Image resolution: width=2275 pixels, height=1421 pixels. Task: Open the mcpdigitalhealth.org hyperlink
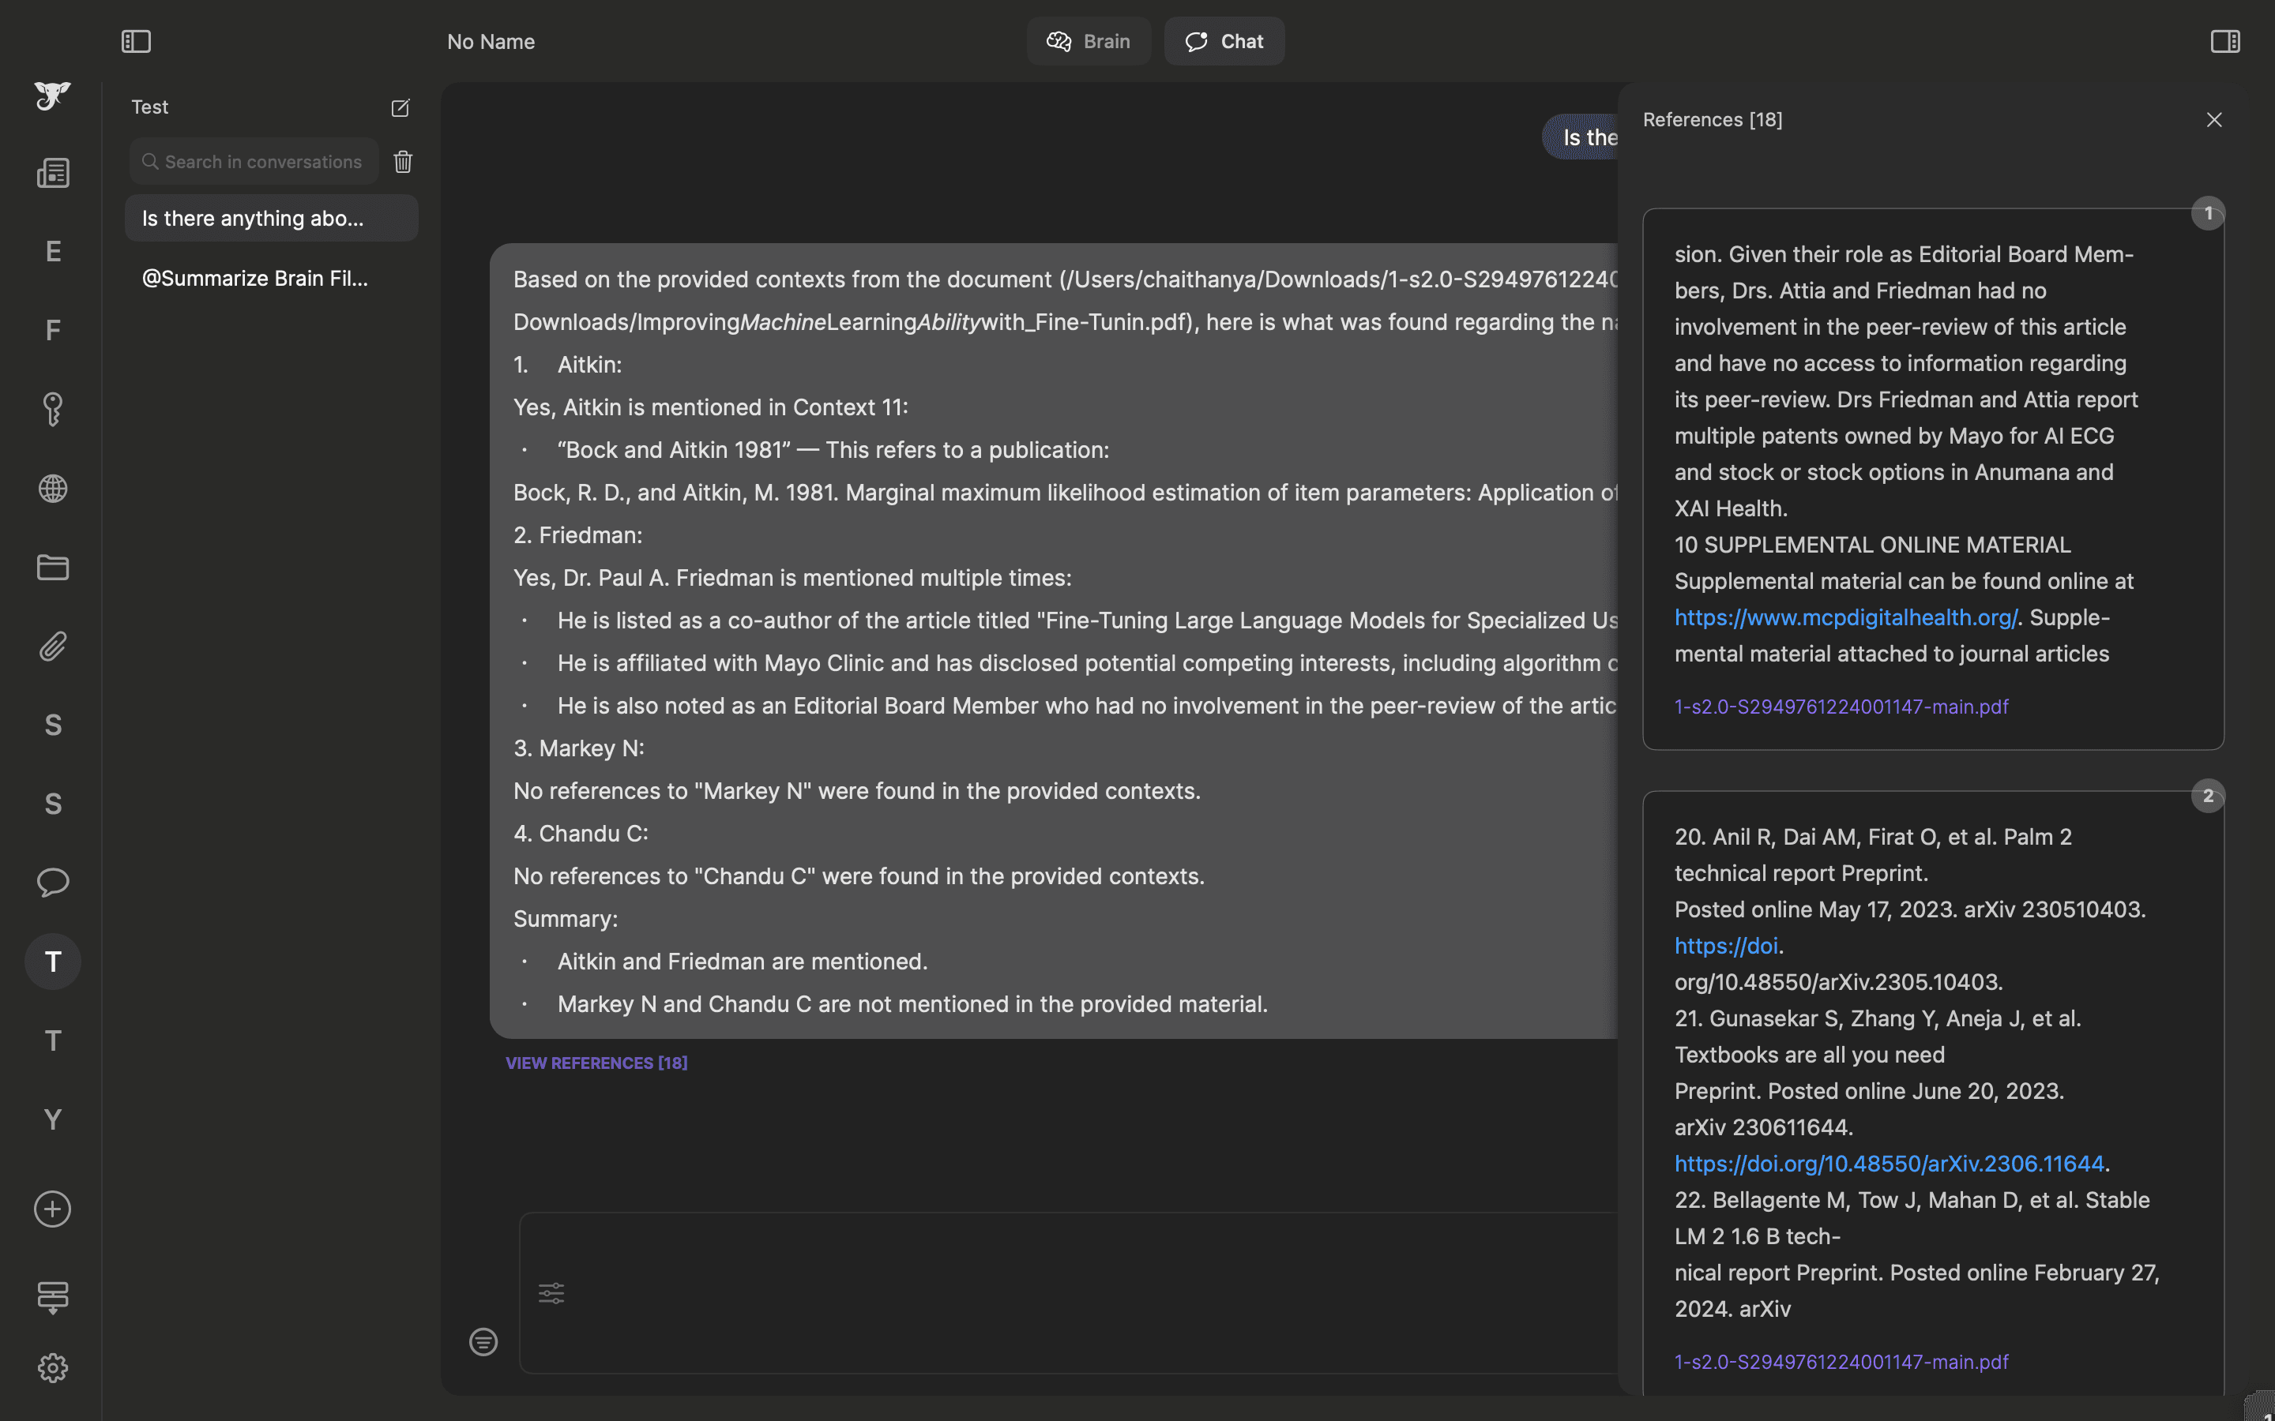(x=1845, y=617)
